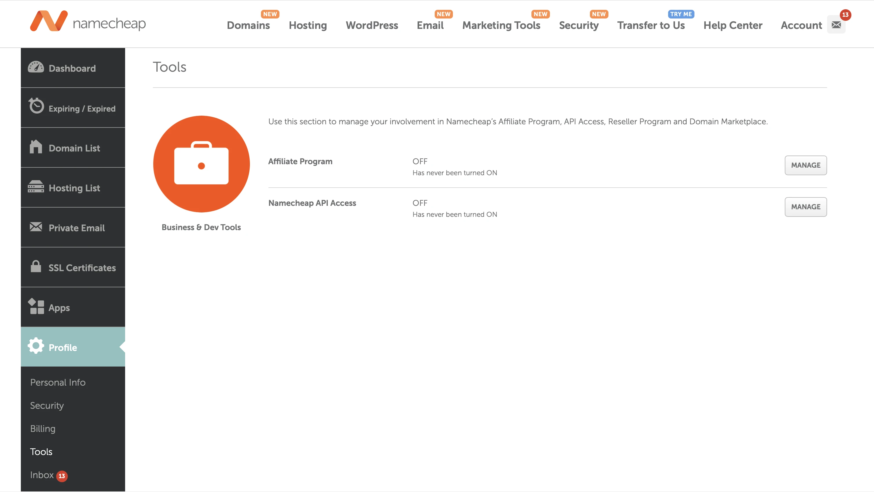Open the mail envelope notifications icon
Image resolution: width=874 pixels, height=492 pixels.
click(x=836, y=25)
